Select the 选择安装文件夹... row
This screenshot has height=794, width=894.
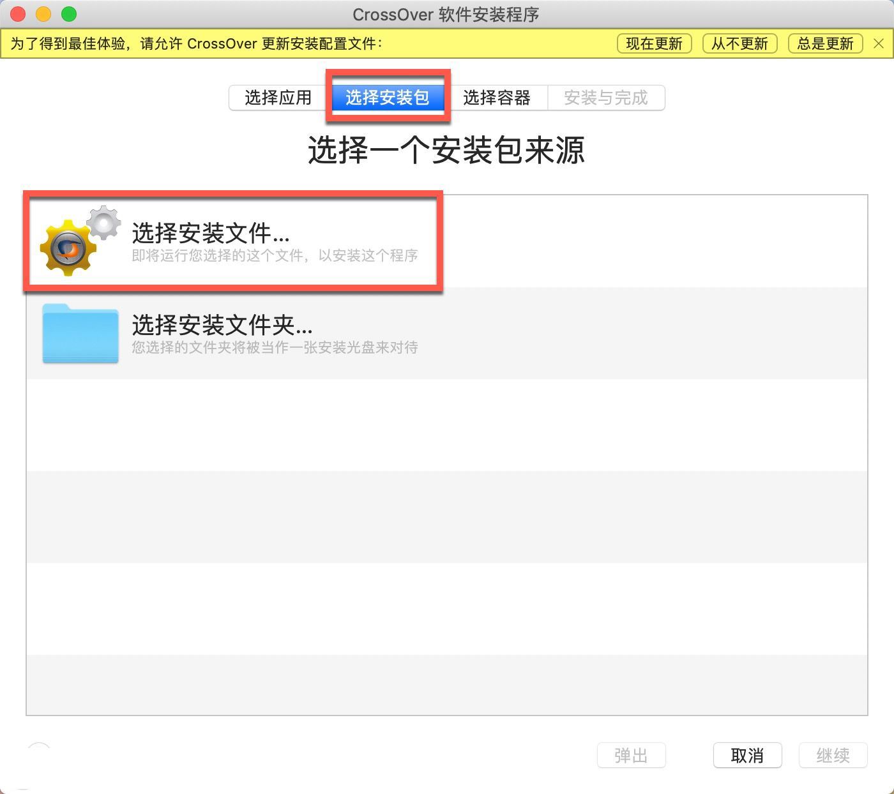447,333
